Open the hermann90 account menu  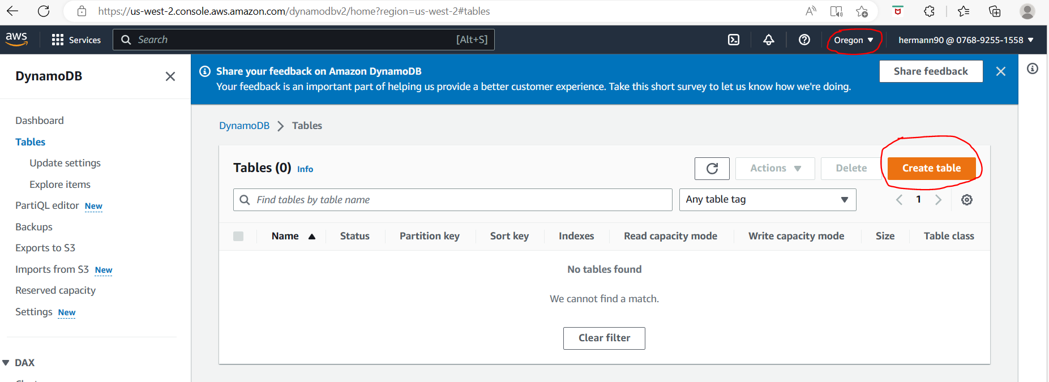[966, 40]
